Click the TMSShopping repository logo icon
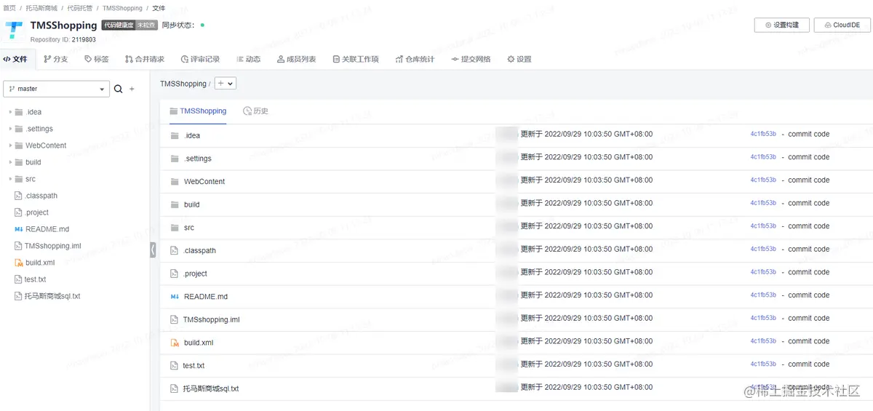Screen dimensions: 873x411 pos(15,31)
